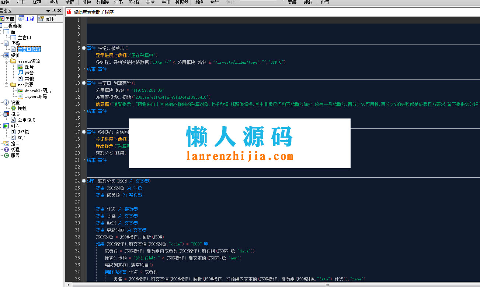Viewport: 480px width, 287px height.
Task: Click 全局 in the top toolbar
Action: pos(70,2)
